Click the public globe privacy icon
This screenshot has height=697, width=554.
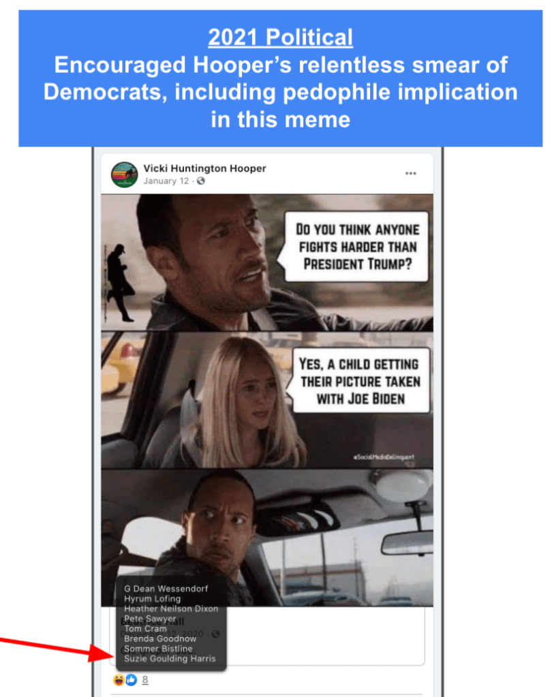click(x=201, y=181)
